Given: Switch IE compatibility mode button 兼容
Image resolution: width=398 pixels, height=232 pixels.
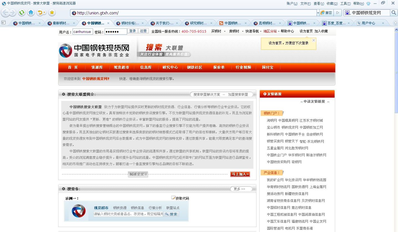Looking at the screenshot, I should point(326,13).
